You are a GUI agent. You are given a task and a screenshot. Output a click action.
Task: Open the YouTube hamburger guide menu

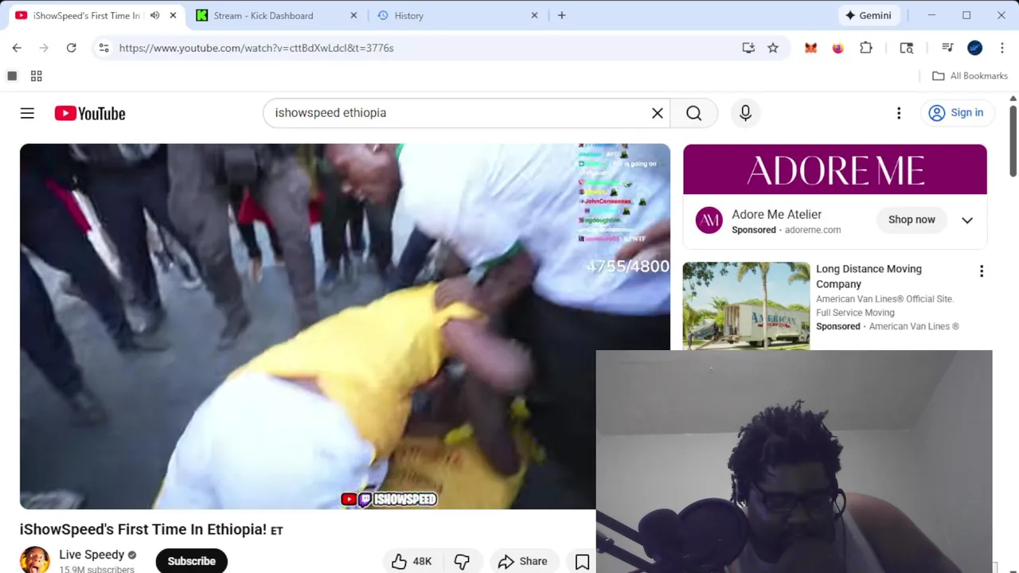[27, 113]
